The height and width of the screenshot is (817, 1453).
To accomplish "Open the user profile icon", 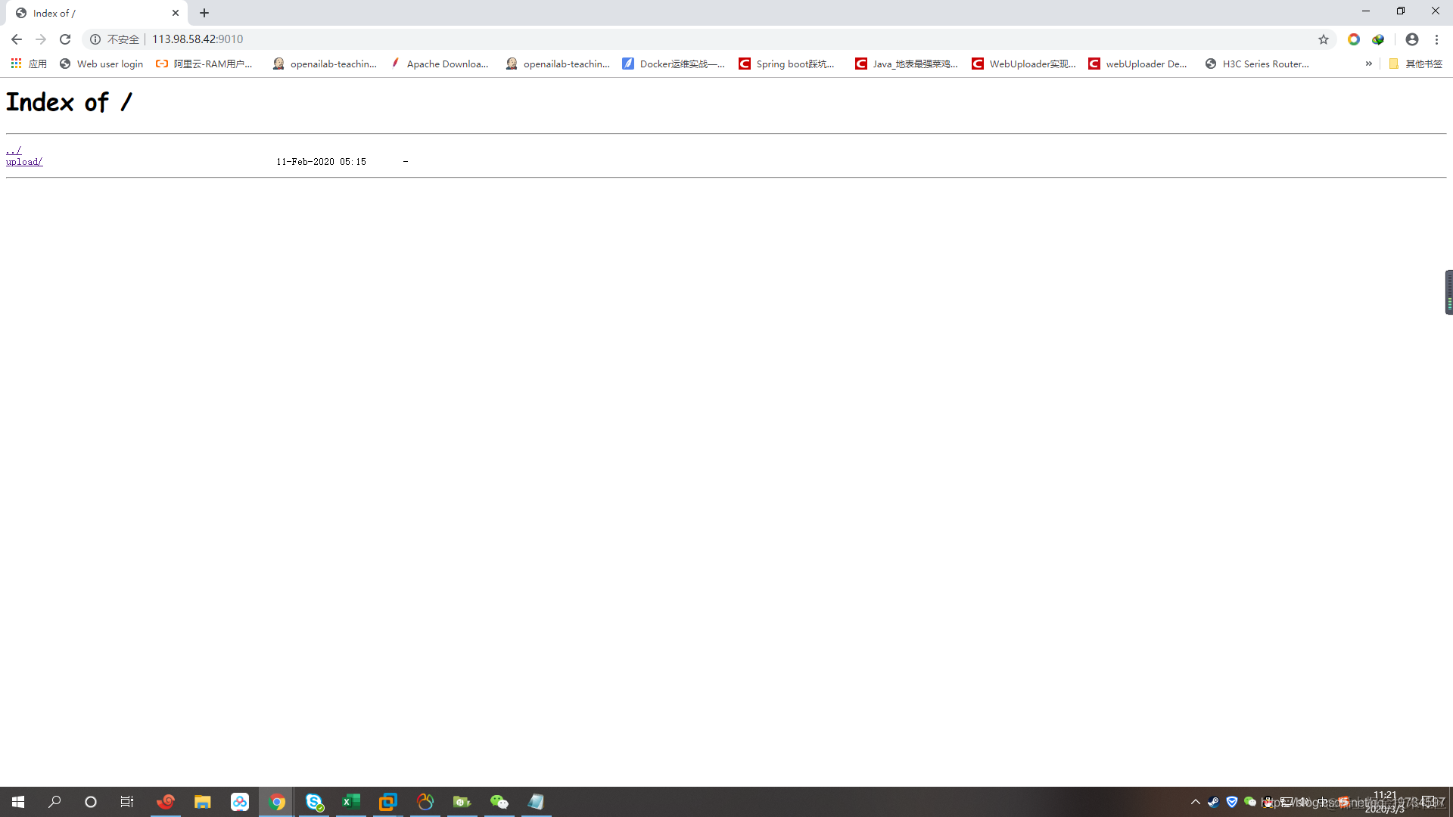I will (1411, 39).
